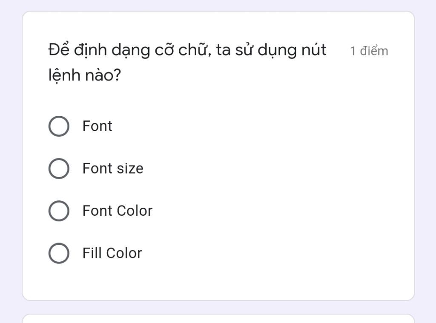Click the "Font" answer label text
This screenshot has width=436, height=323.
[x=97, y=126]
